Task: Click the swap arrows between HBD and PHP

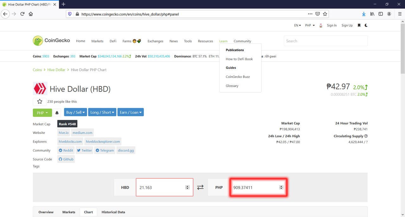Action: point(200,187)
